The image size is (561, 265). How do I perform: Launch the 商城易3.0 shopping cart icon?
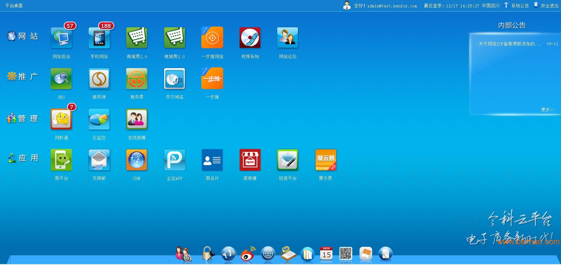[175, 38]
